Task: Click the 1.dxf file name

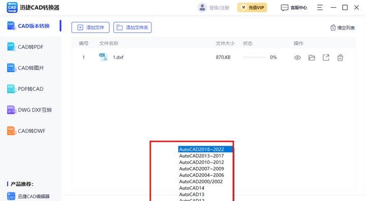Action: 118,57
